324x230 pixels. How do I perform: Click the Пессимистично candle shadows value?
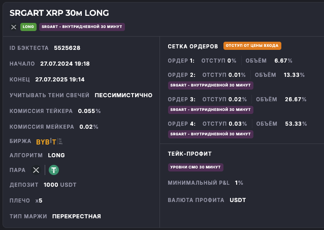(x=123, y=95)
